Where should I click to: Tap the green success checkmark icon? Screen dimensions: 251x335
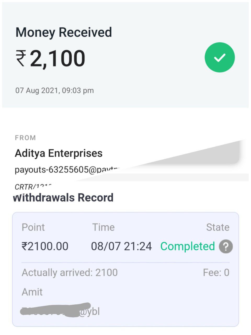220,57
